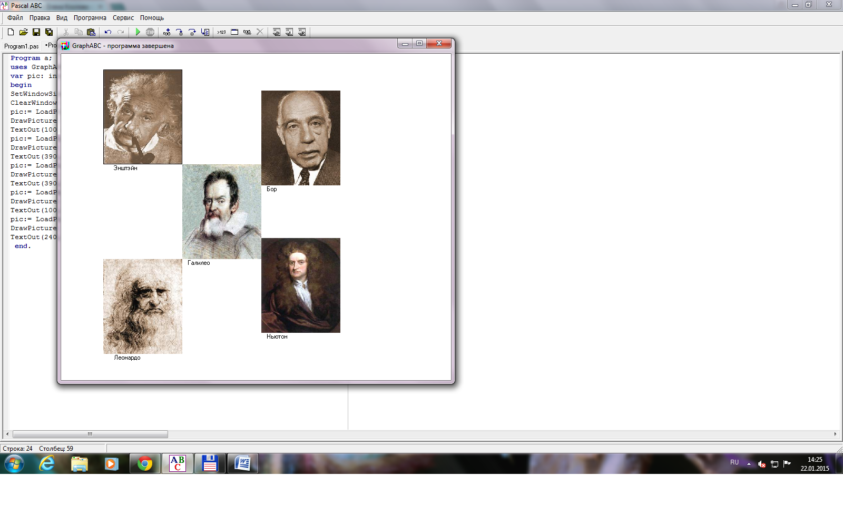Undo the last edit
Screen dimensions: 843x525
(108, 32)
